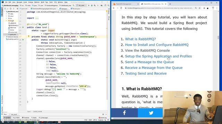Image resolution: width=222 pixels, height=124 pixels.
Task: Open Search Everywhere magnifier in IntelliJ
Action: click(x=109, y=6)
